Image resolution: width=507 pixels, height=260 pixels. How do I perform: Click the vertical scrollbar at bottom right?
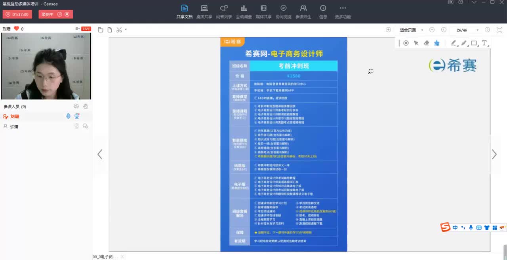(x=505, y=252)
